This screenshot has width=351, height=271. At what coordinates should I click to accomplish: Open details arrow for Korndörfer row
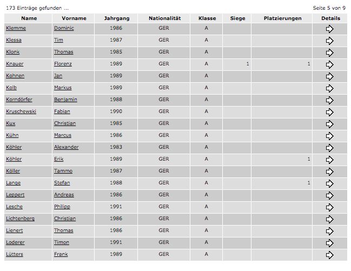(330, 100)
